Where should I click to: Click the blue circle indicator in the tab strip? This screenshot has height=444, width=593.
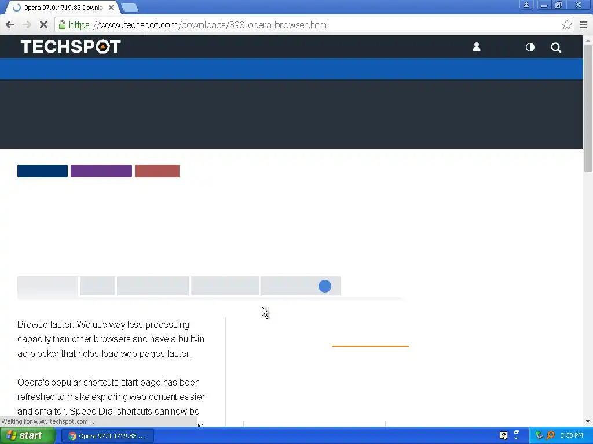tap(325, 286)
